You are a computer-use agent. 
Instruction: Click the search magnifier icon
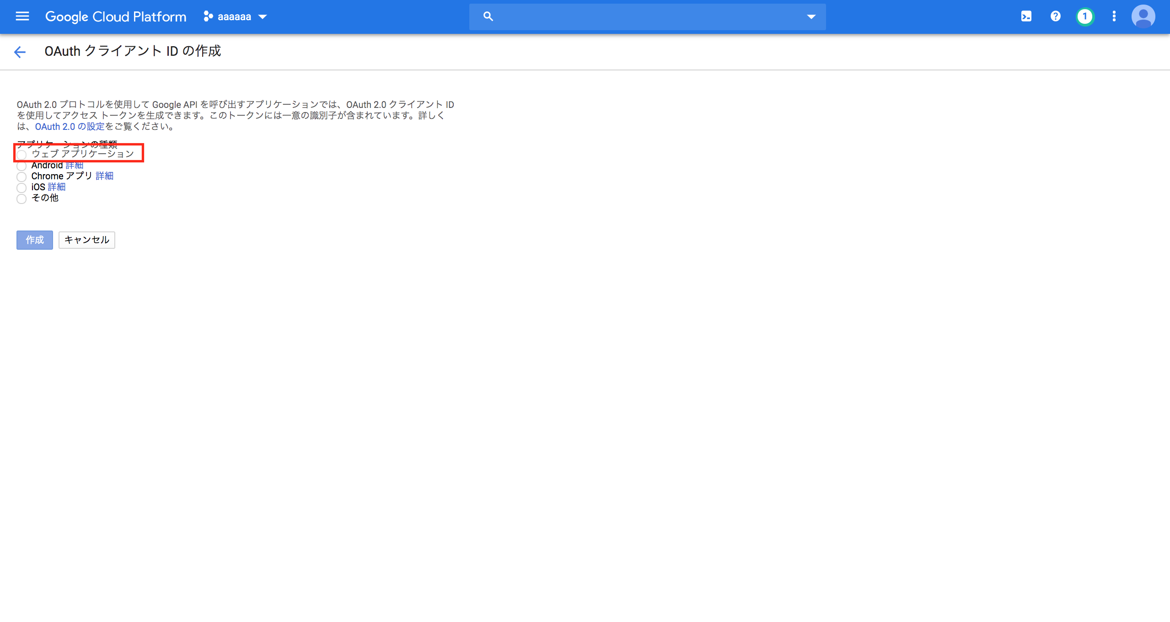(488, 17)
